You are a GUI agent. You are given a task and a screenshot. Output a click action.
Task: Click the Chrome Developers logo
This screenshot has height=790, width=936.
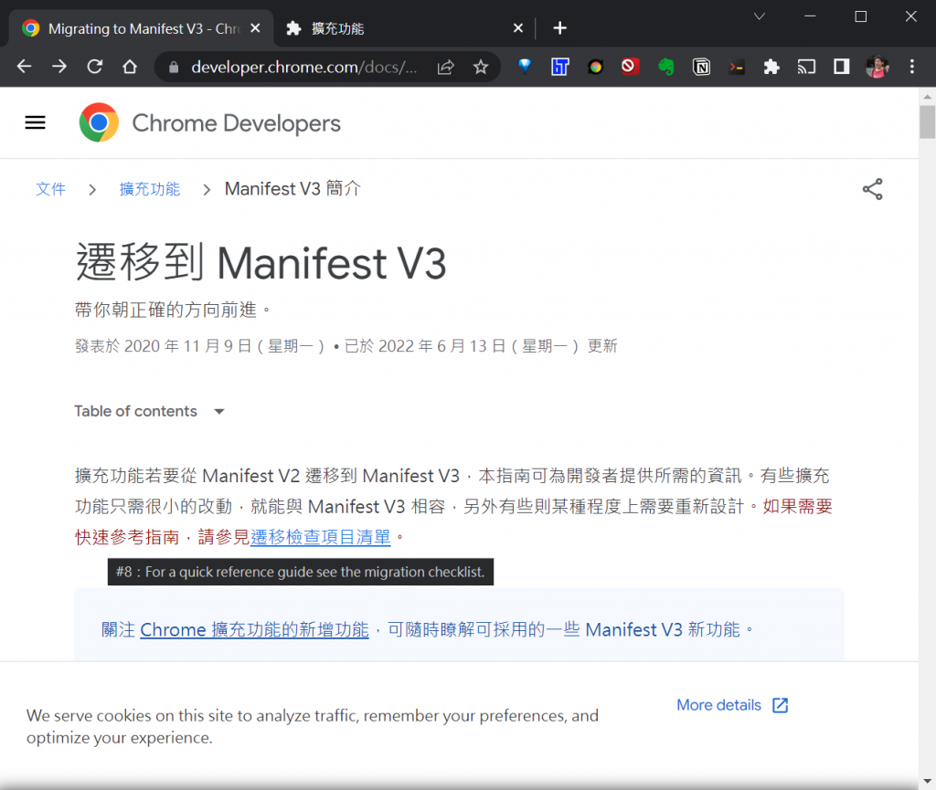[209, 122]
